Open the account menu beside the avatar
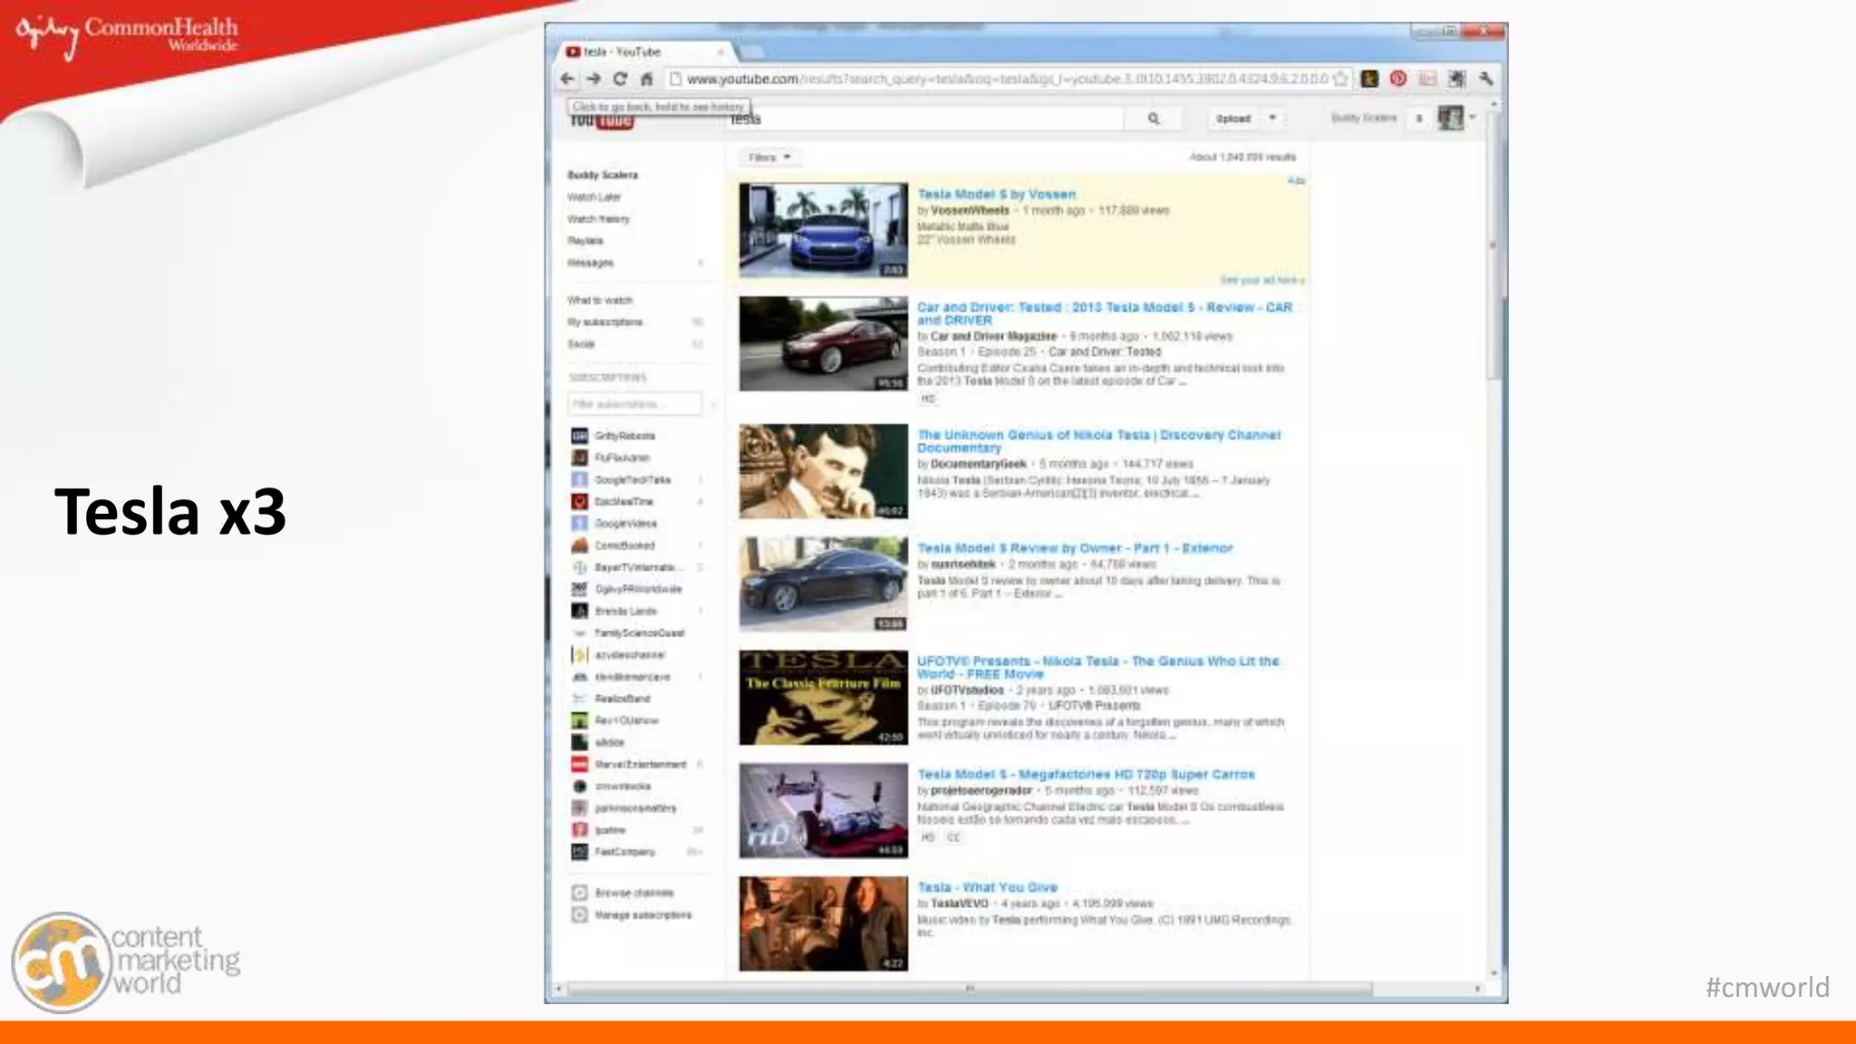Screen dimensions: 1856x1044 click(x=1473, y=118)
